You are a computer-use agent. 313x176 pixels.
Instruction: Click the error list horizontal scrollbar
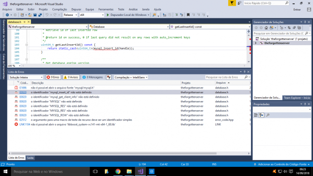114,153
